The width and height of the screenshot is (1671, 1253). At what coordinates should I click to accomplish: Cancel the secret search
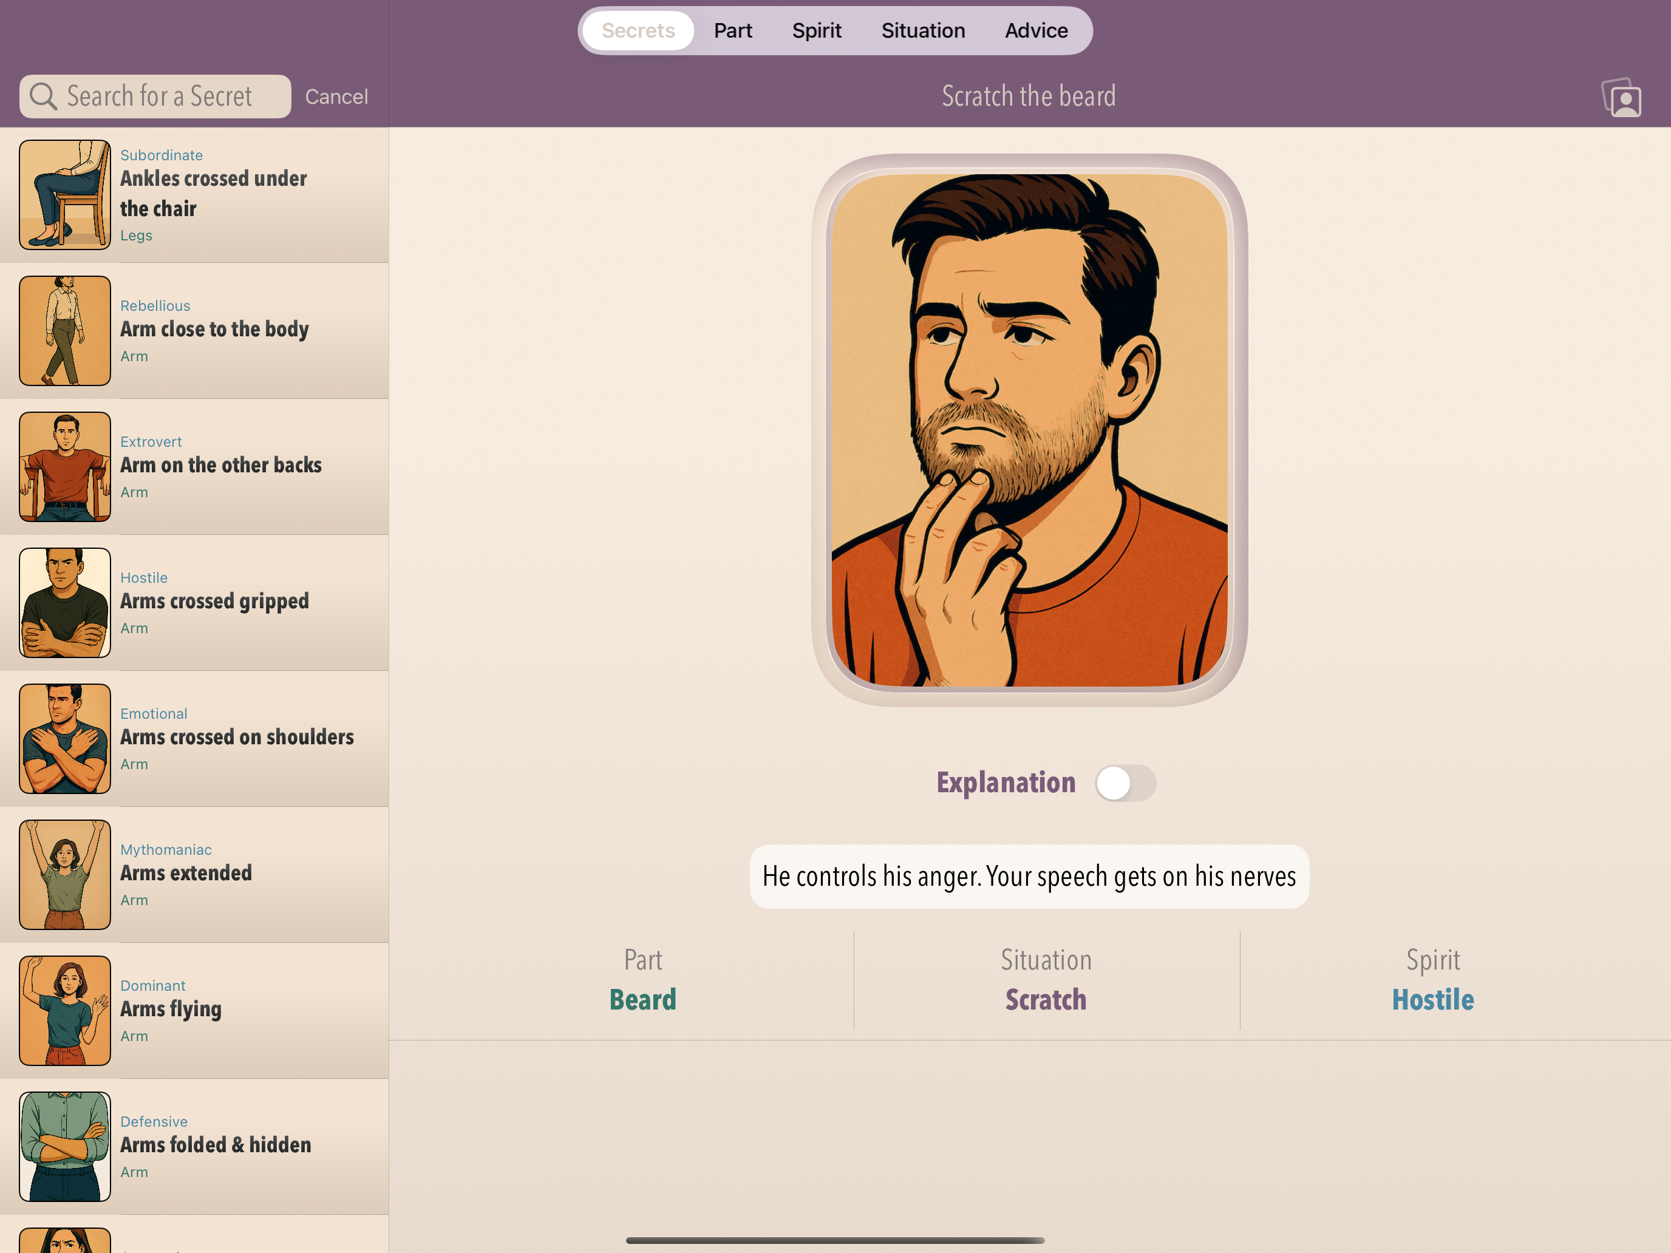(336, 97)
